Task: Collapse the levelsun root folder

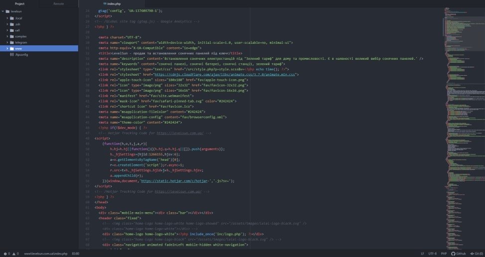Action: tap(3, 11)
